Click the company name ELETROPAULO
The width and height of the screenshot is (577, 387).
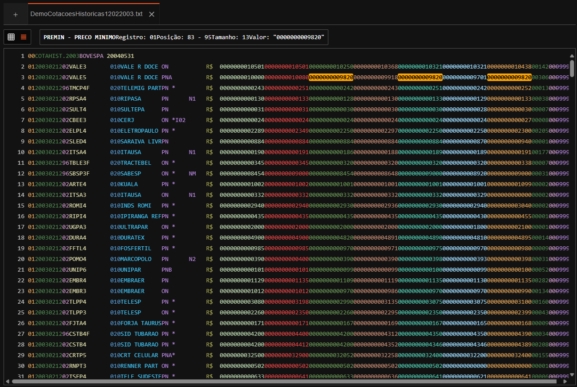139,131
